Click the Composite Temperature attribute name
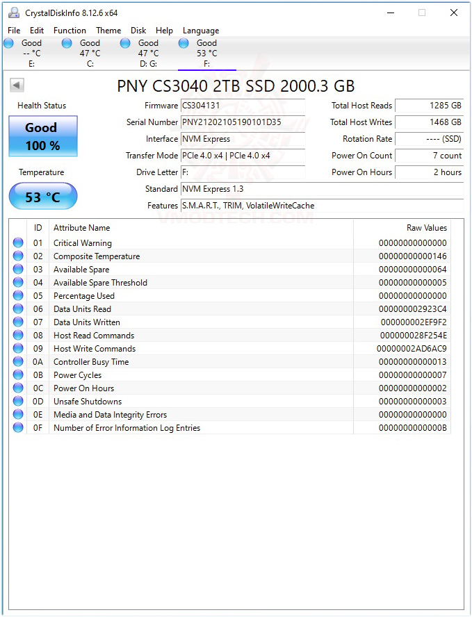The width and height of the screenshot is (472, 617). [x=97, y=256]
